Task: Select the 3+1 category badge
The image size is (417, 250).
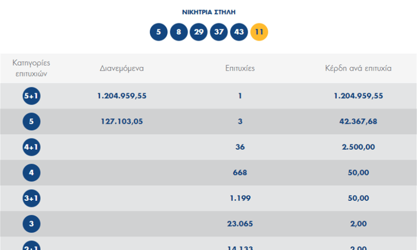Action: click(x=31, y=198)
